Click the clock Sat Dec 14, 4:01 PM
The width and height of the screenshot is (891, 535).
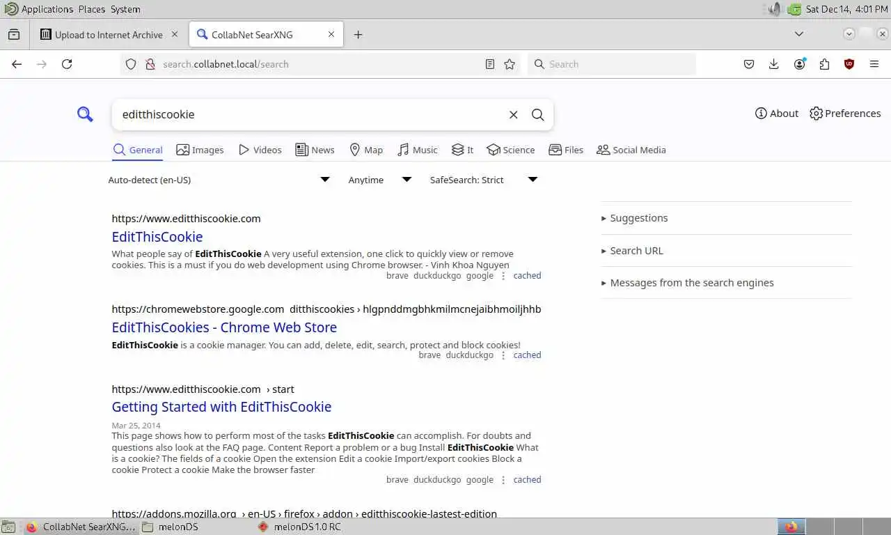(846, 9)
